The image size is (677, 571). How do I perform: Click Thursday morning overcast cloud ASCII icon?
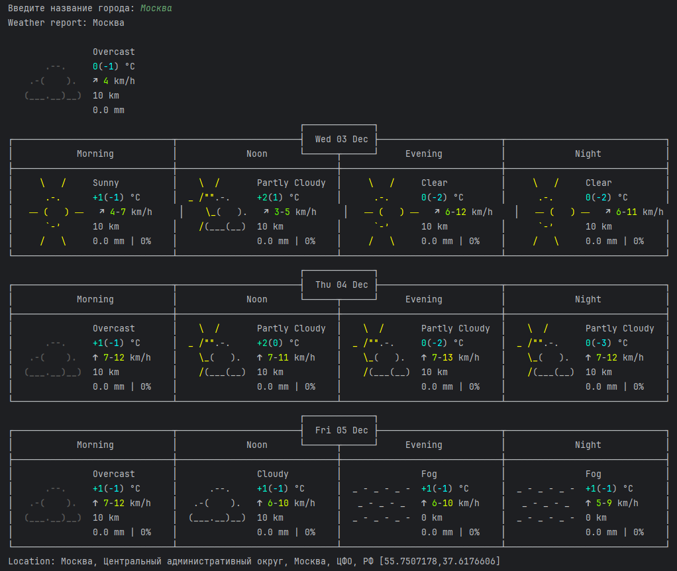(x=53, y=357)
